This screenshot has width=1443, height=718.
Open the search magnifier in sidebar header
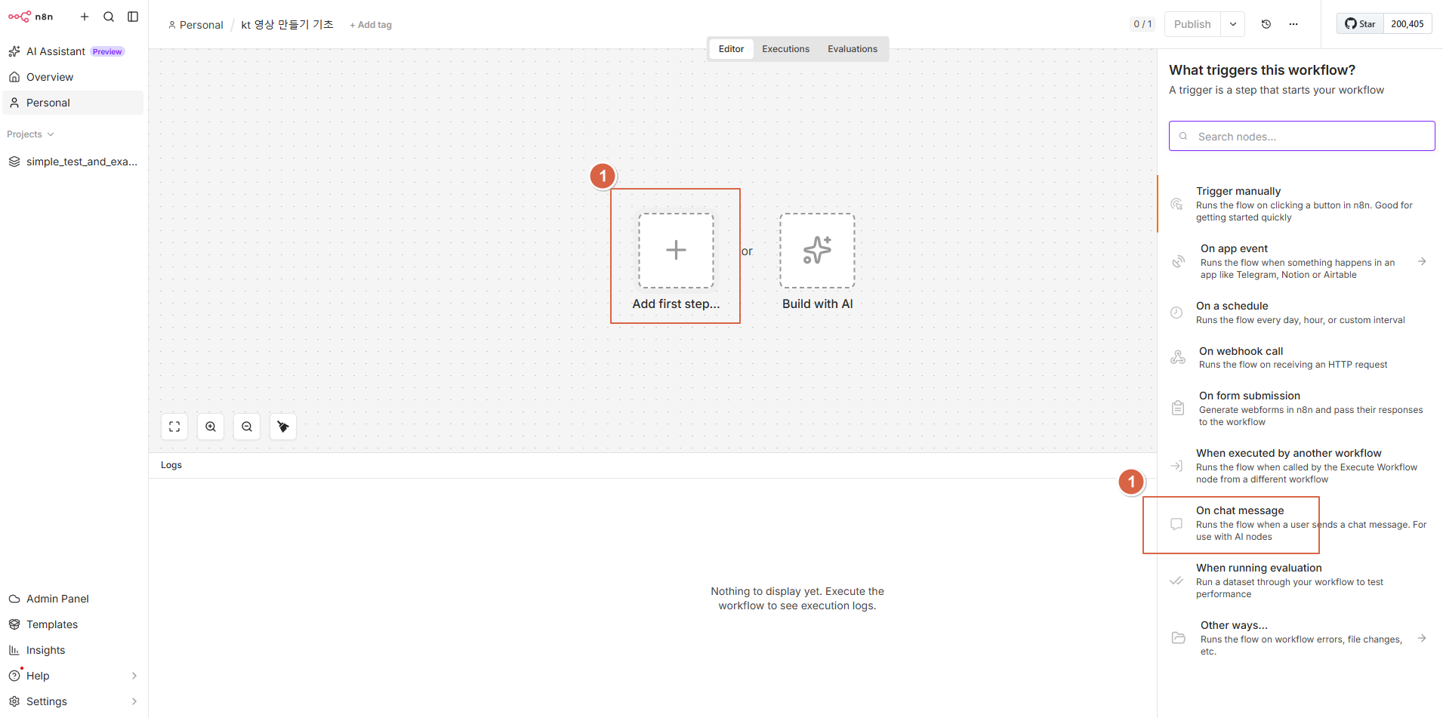click(109, 17)
